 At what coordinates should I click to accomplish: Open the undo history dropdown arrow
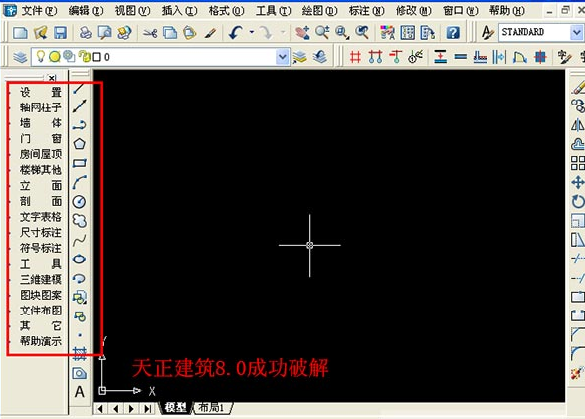click(251, 33)
